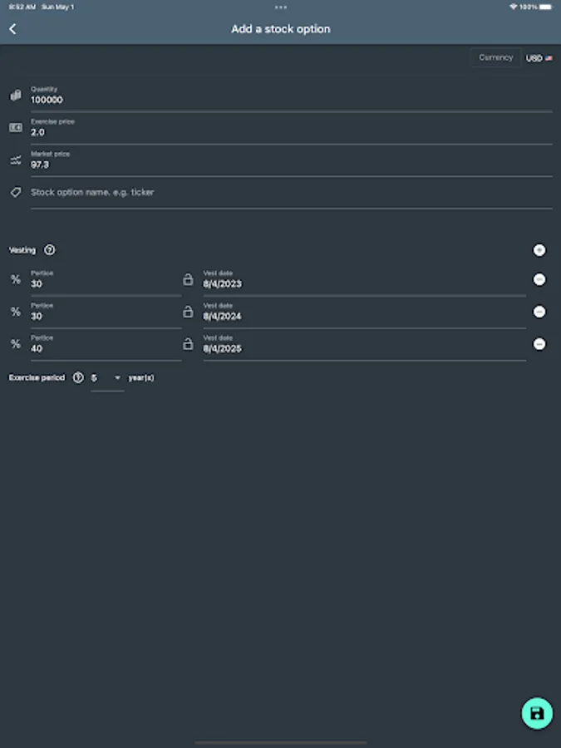This screenshot has height=748, width=561.
Task: Open the Exercise period years dropdown
Action: pos(106,378)
